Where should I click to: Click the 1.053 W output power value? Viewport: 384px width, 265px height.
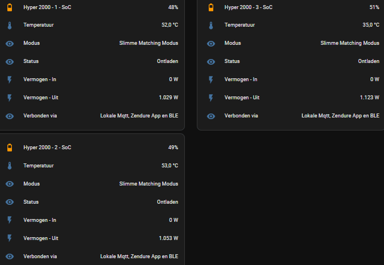click(168, 238)
